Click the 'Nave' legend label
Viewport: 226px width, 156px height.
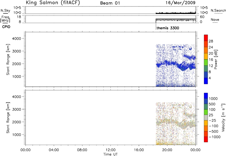(215, 20)
